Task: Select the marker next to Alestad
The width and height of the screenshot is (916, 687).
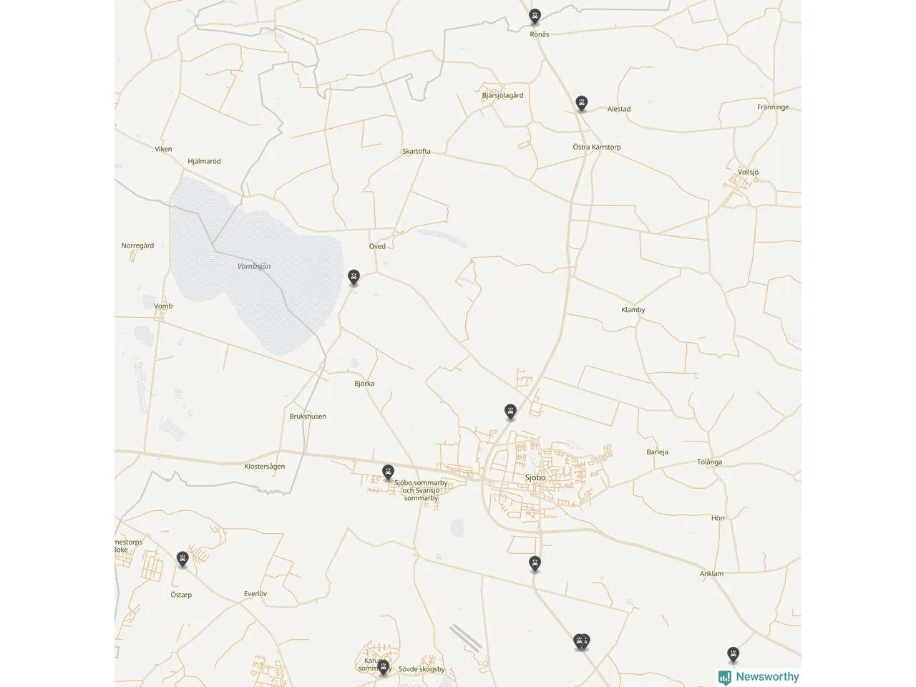Action: point(582,104)
